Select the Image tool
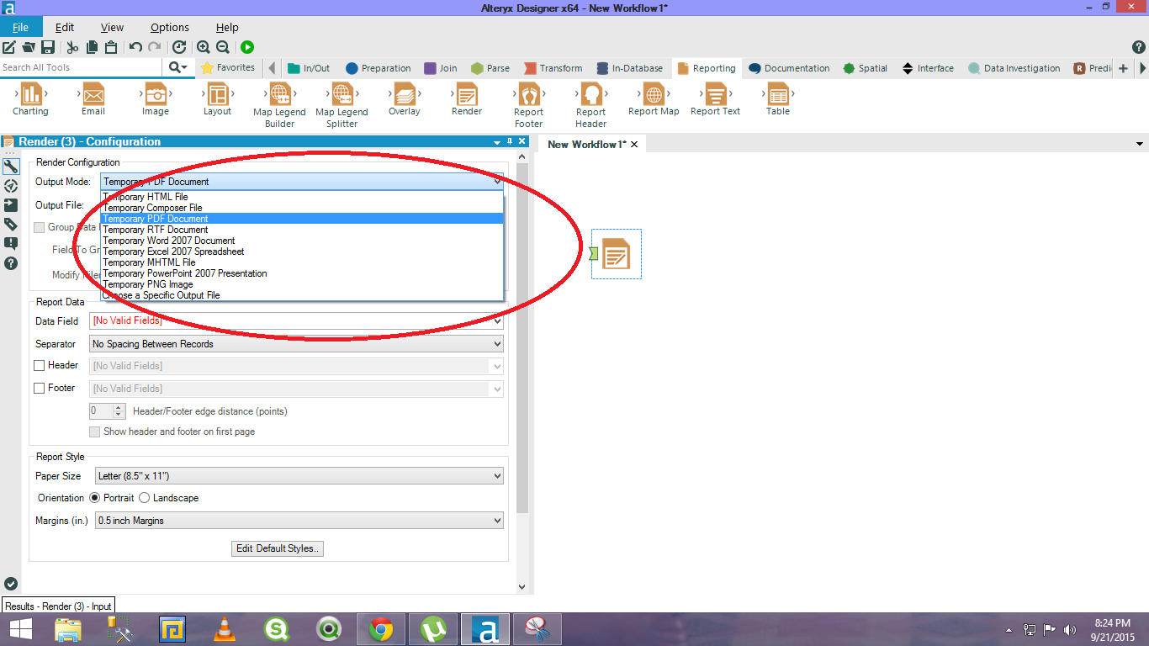 pos(155,100)
